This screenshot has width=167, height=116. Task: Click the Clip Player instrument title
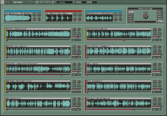[18, 2]
